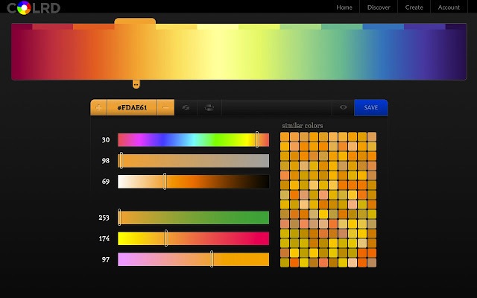This screenshot has height=298, width=477.
Task: Click the gradient stop handle below the bar
Action: pyautogui.click(x=136, y=83)
